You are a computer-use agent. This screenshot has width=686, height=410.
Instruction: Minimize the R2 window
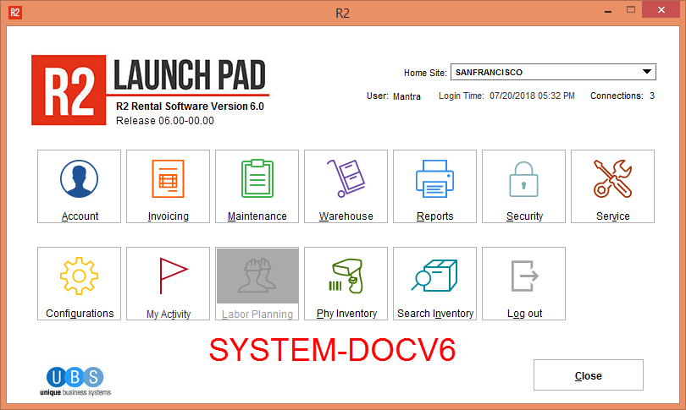(608, 10)
